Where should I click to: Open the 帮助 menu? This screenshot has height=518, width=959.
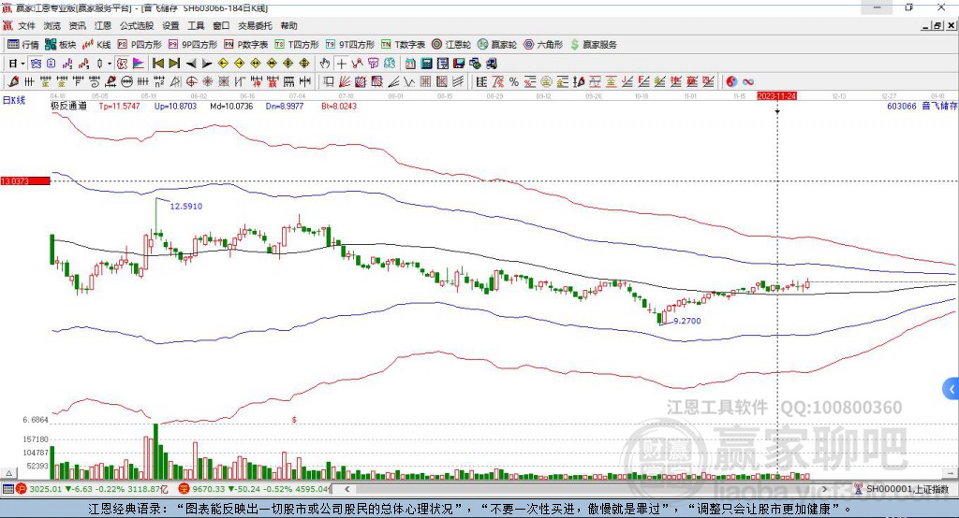[288, 25]
